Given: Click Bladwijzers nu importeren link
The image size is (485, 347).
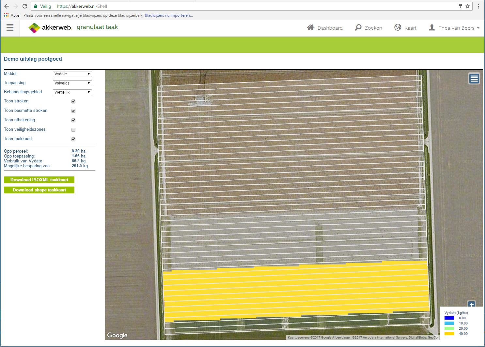Looking at the screenshot, I should coord(169,15).
